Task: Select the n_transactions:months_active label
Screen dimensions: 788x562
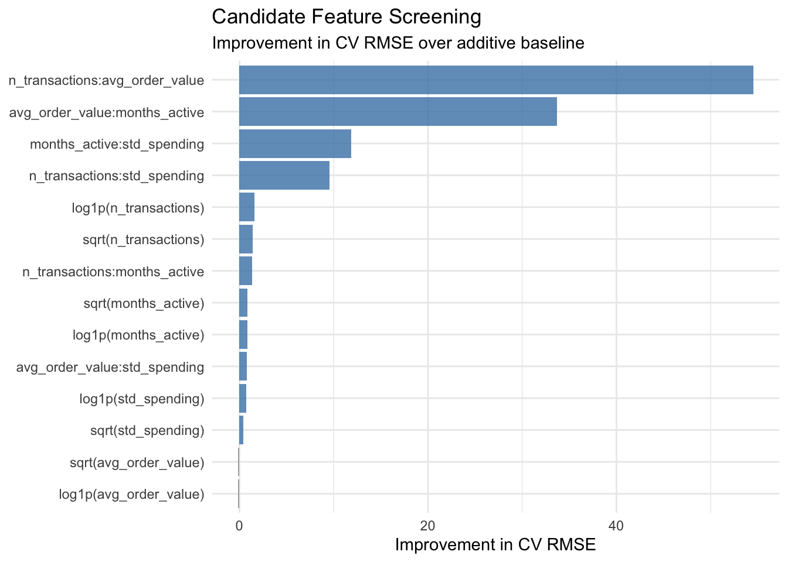Action: (x=113, y=272)
